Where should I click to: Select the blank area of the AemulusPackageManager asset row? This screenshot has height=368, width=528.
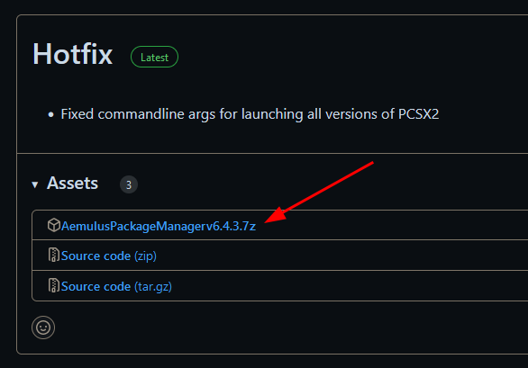point(391,225)
